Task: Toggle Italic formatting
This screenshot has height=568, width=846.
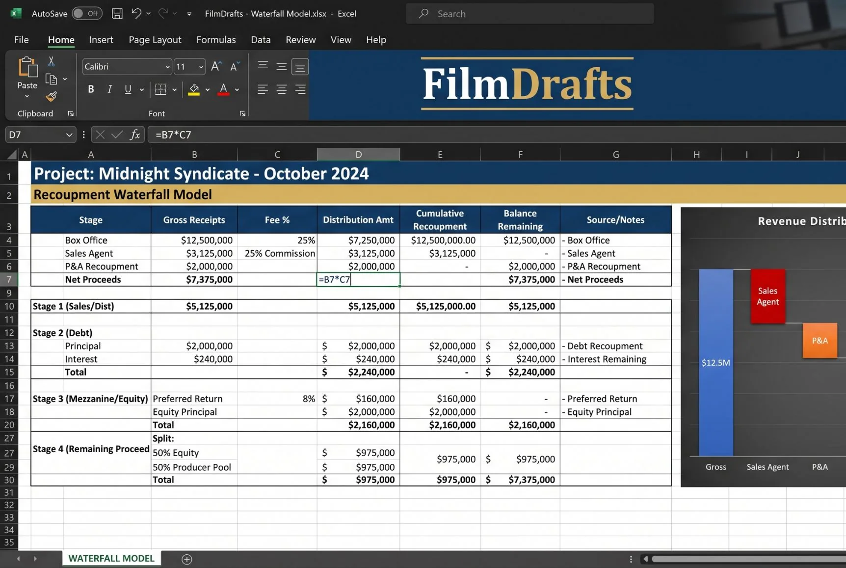Action: (109, 89)
